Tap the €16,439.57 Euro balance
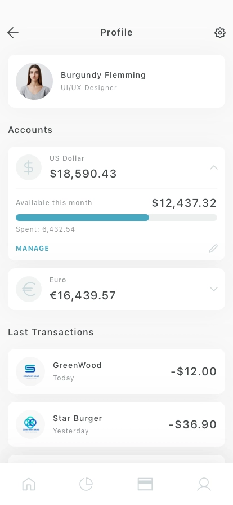The height and width of the screenshot is (505, 233). coord(83,295)
